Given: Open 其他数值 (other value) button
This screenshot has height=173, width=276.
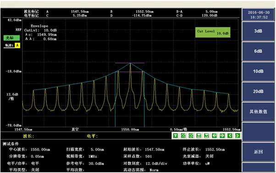Looking at the screenshot, I should 258,112.
